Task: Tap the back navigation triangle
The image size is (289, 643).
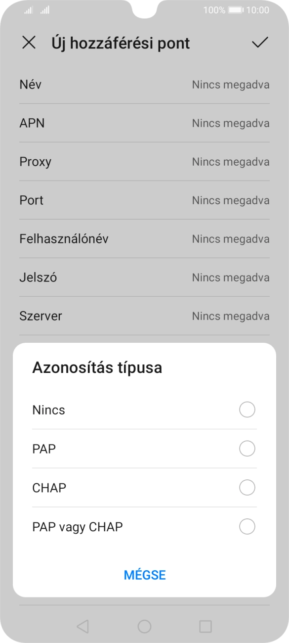Action: [x=82, y=626]
